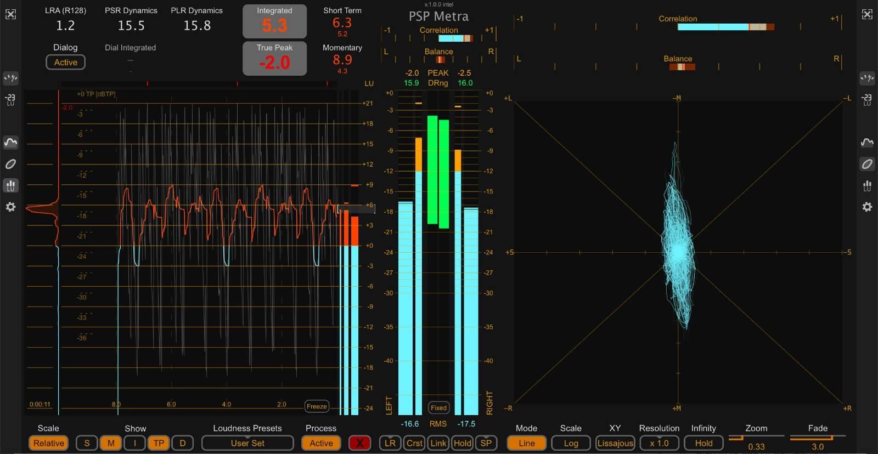Select the True Peak display panel
878x454 pixels.
click(274, 58)
